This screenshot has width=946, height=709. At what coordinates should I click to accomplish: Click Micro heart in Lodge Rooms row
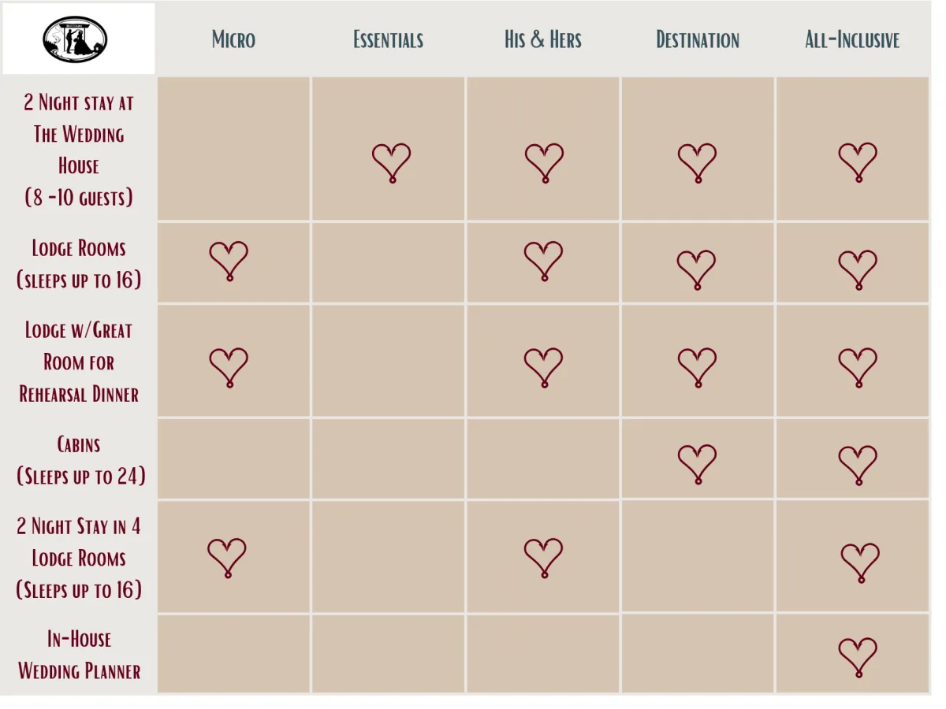coord(229,262)
